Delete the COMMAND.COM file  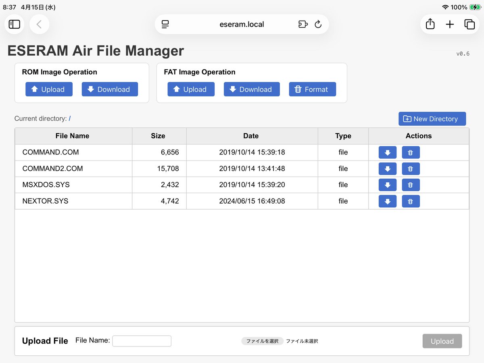tap(411, 152)
